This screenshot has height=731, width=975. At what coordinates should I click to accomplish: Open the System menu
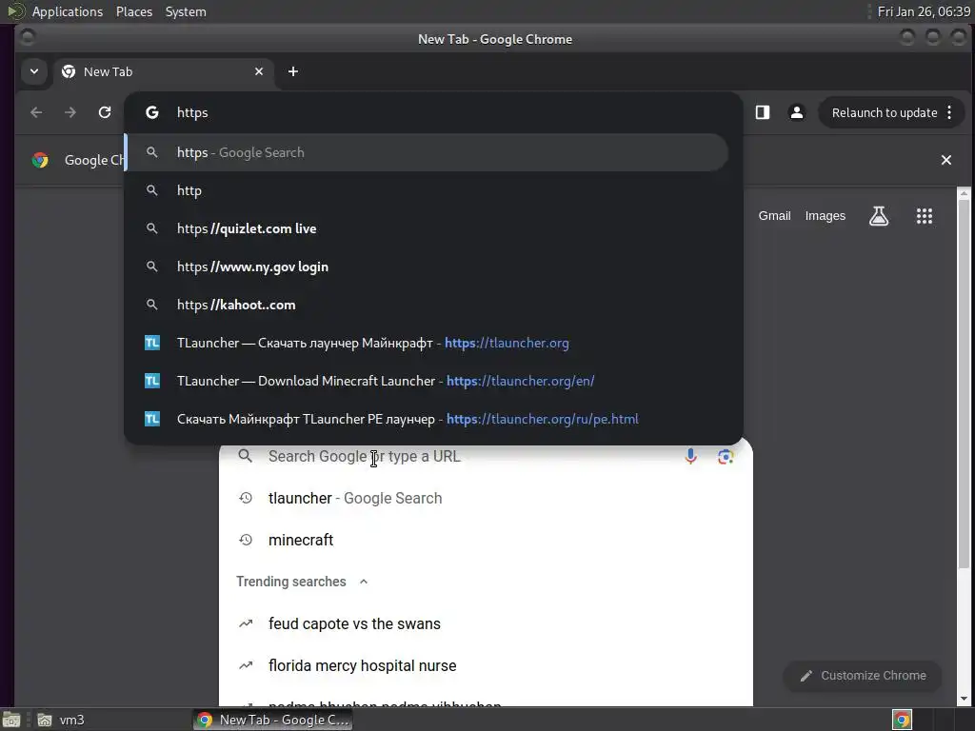(186, 11)
